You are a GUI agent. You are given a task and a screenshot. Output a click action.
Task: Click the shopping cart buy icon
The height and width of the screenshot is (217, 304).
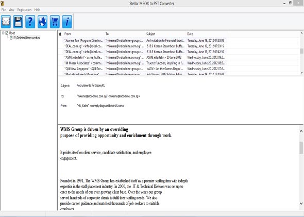(x=55, y=22)
